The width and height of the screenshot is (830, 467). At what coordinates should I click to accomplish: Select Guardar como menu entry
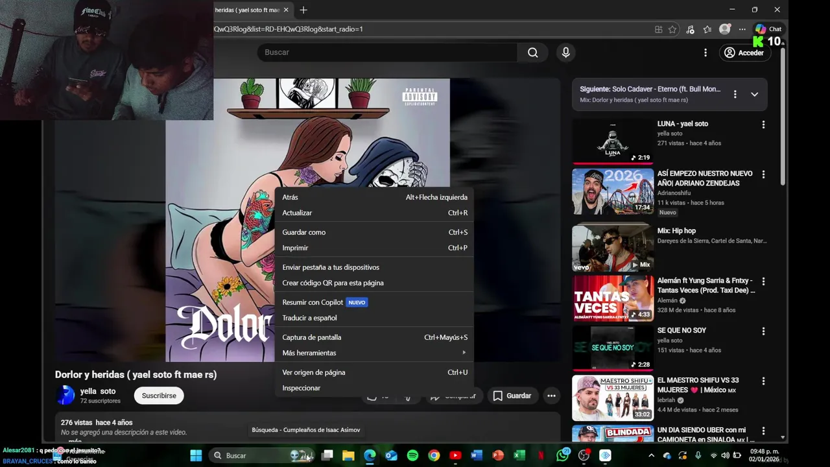pyautogui.click(x=374, y=232)
